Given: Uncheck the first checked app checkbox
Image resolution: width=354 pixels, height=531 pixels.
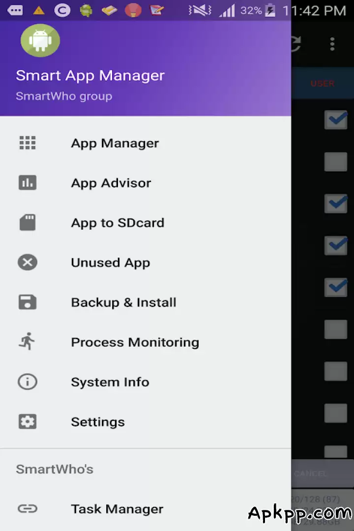Looking at the screenshot, I should coord(336,119).
